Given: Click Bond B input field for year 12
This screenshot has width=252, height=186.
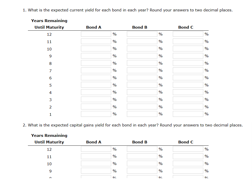Looking at the screenshot, I should coord(142,34).
